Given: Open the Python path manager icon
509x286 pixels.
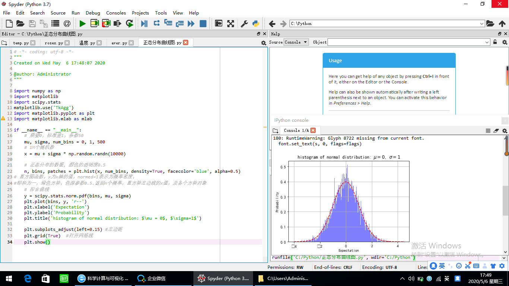Looking at the screenshot, I should pyautogui.click(x=256, y=24).
